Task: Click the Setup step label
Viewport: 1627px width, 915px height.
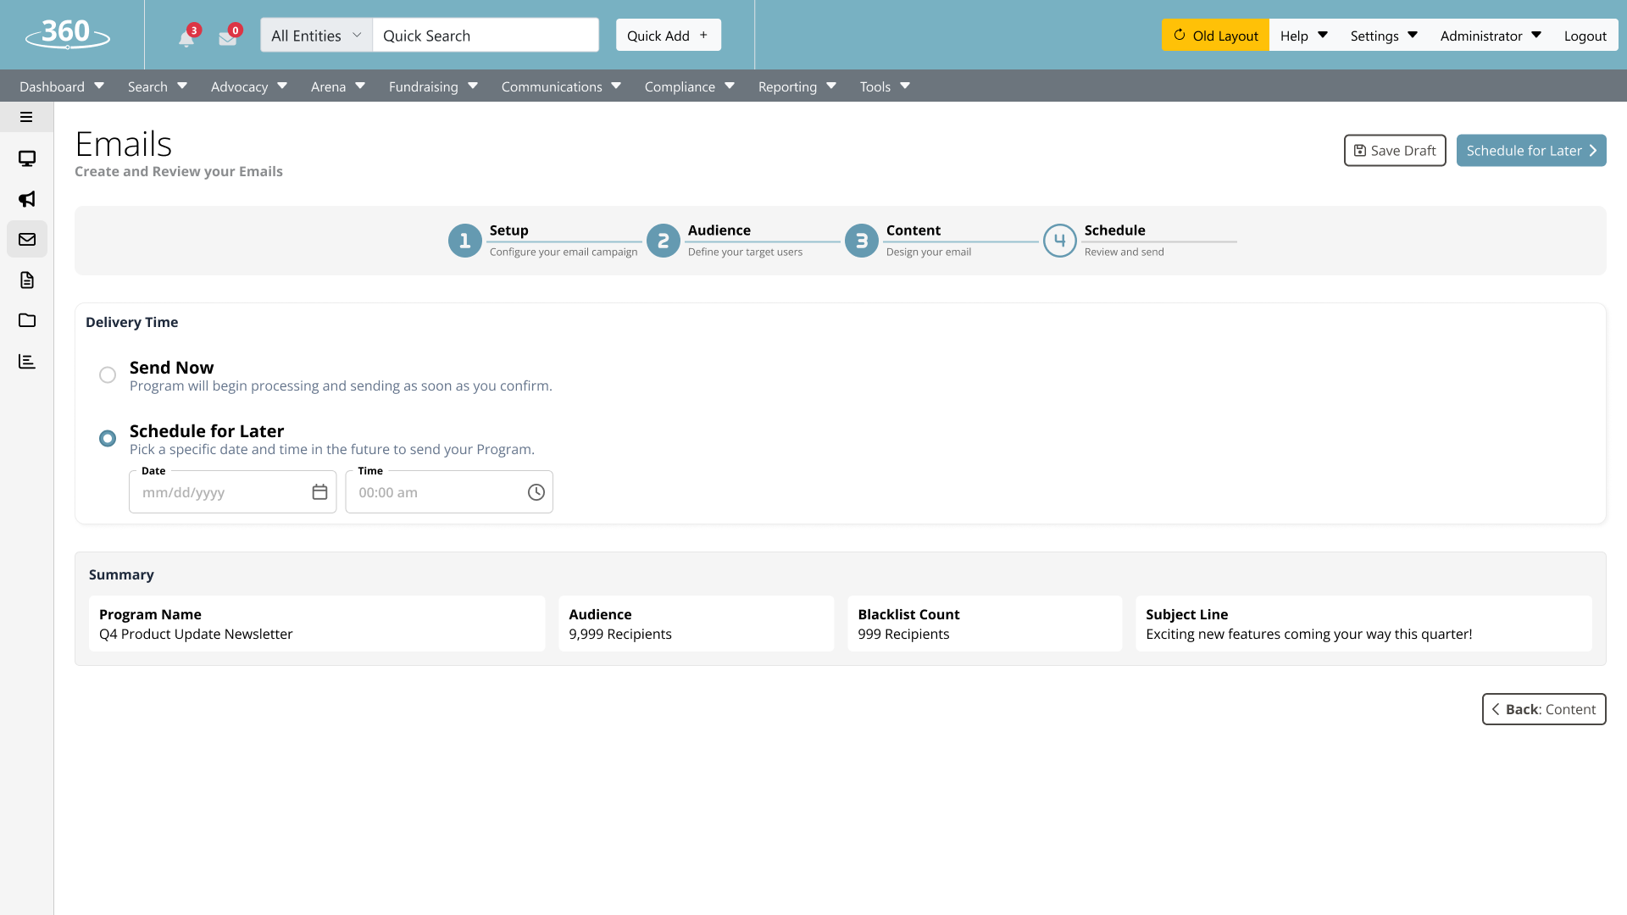Action: (509, 230)
